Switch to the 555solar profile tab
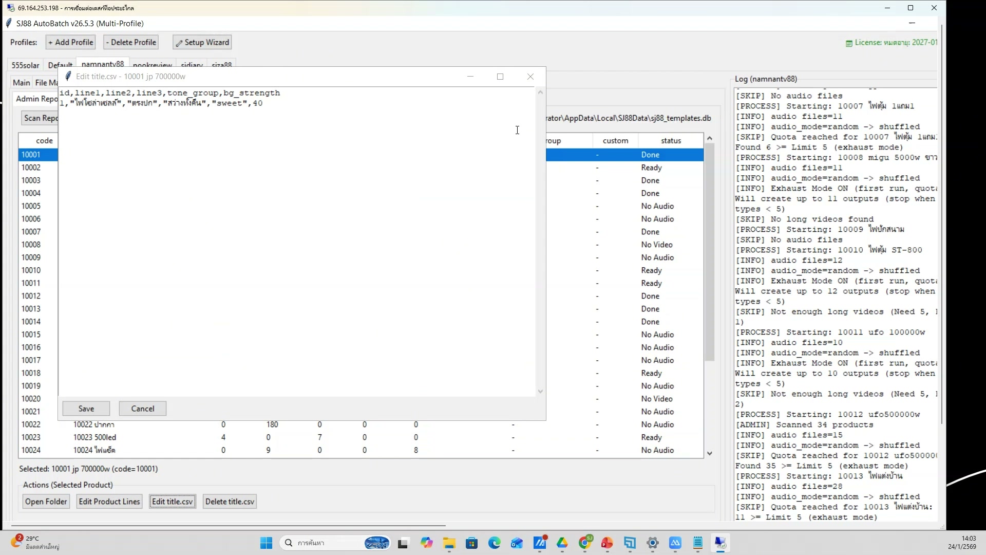986x555 pixels. pyautogui.click(x=25, y=65)
